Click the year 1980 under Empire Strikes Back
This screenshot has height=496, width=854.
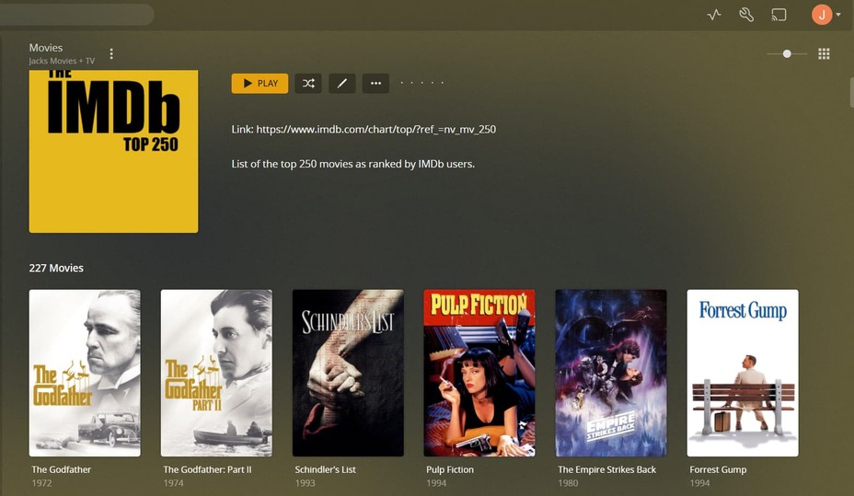pos(568,483)
